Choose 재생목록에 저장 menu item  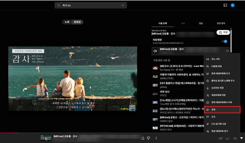coord(222,95)
